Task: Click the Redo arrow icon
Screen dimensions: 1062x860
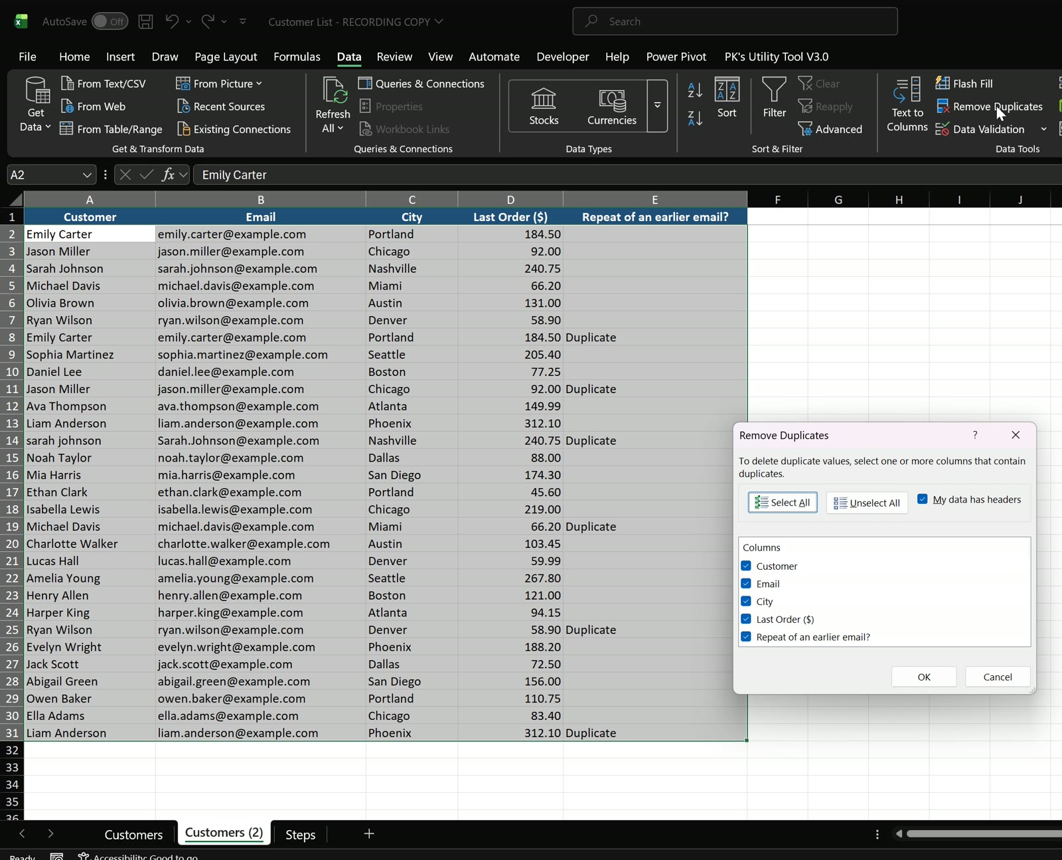Action: [208, 21]
